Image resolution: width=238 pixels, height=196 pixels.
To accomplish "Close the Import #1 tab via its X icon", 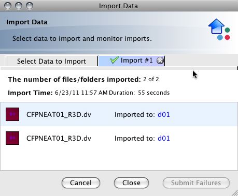I will [160, 61].
